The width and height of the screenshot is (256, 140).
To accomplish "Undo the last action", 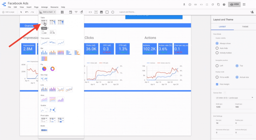I will click(27, 12).
